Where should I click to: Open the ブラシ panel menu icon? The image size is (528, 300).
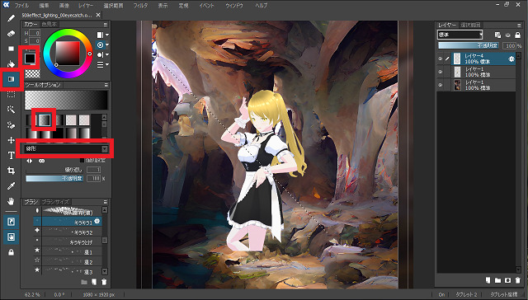pyautogui.click(x=106, y=202)
